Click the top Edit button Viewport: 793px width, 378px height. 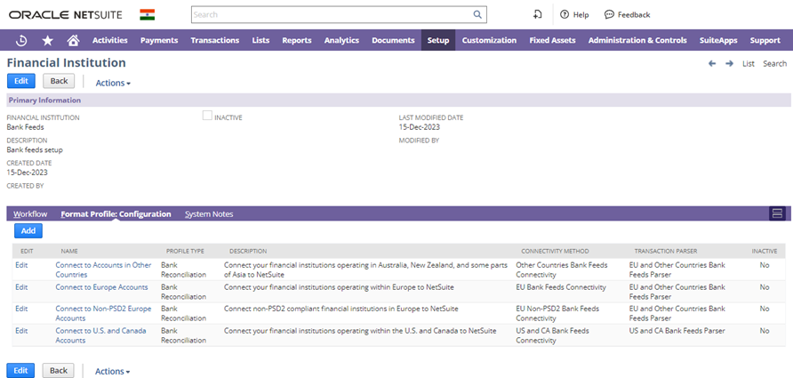point(21,81)
